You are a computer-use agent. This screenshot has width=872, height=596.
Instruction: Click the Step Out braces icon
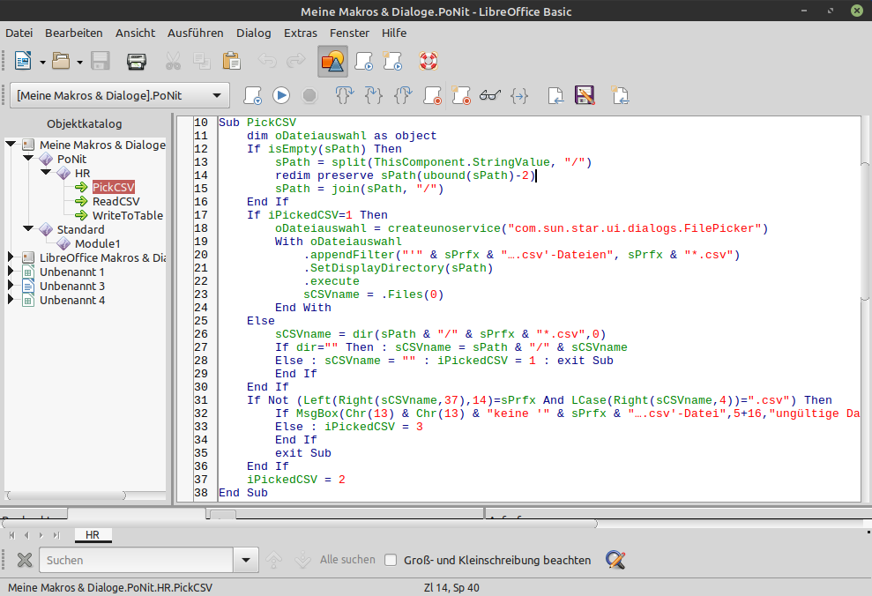click(x=403, y=95)
